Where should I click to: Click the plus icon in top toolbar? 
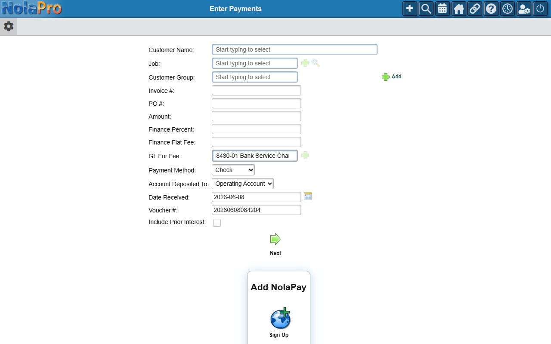tap(410, 9)
